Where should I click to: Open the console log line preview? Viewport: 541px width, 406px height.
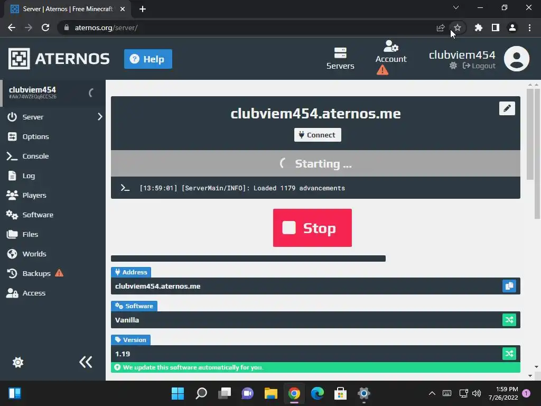point(315,188)
